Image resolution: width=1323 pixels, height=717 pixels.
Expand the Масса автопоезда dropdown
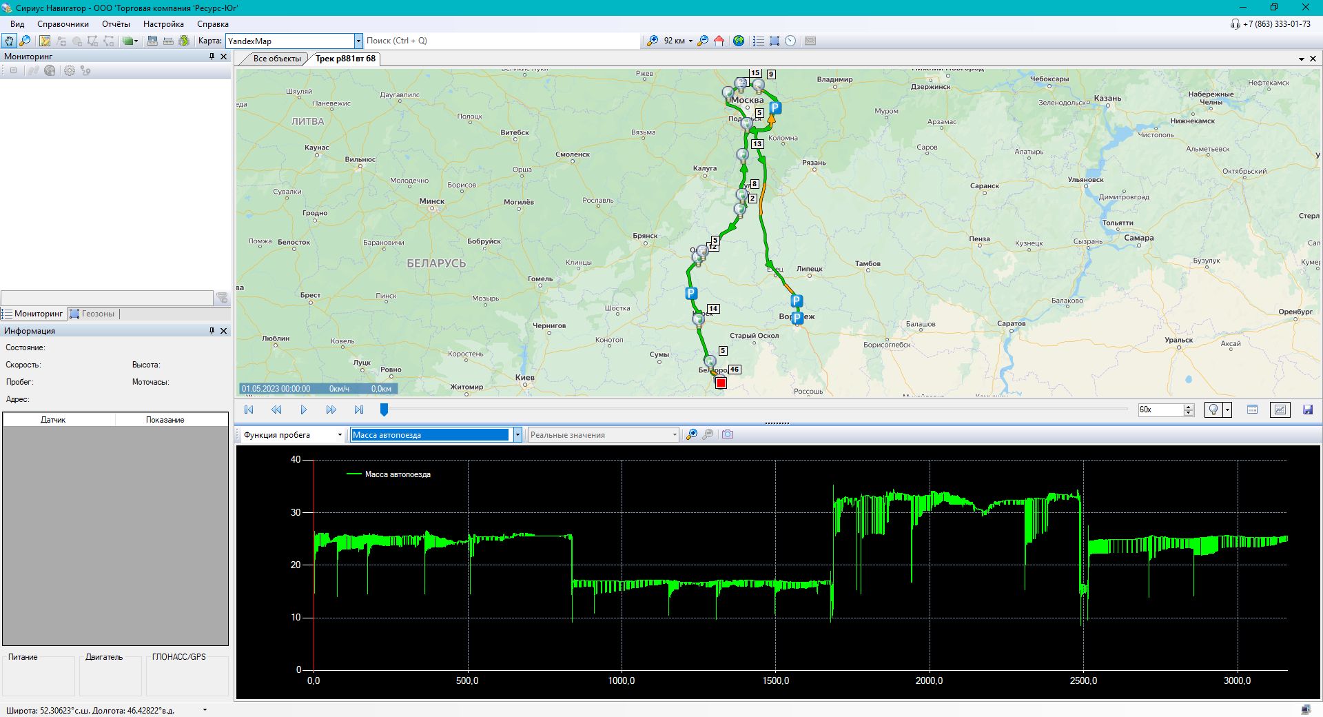[517, 434]
